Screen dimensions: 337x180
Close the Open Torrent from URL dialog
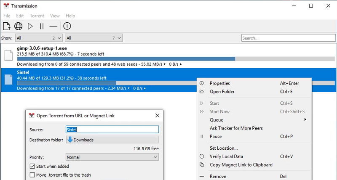(x=157, y=115)
